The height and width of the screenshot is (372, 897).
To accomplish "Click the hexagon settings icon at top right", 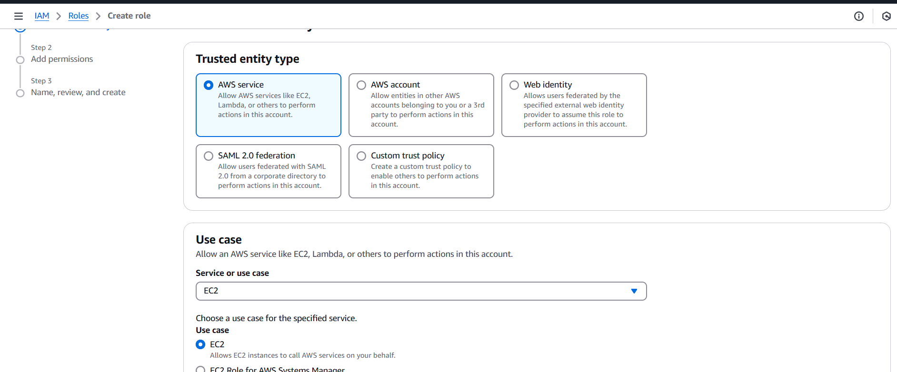I will tap(886, 16).
